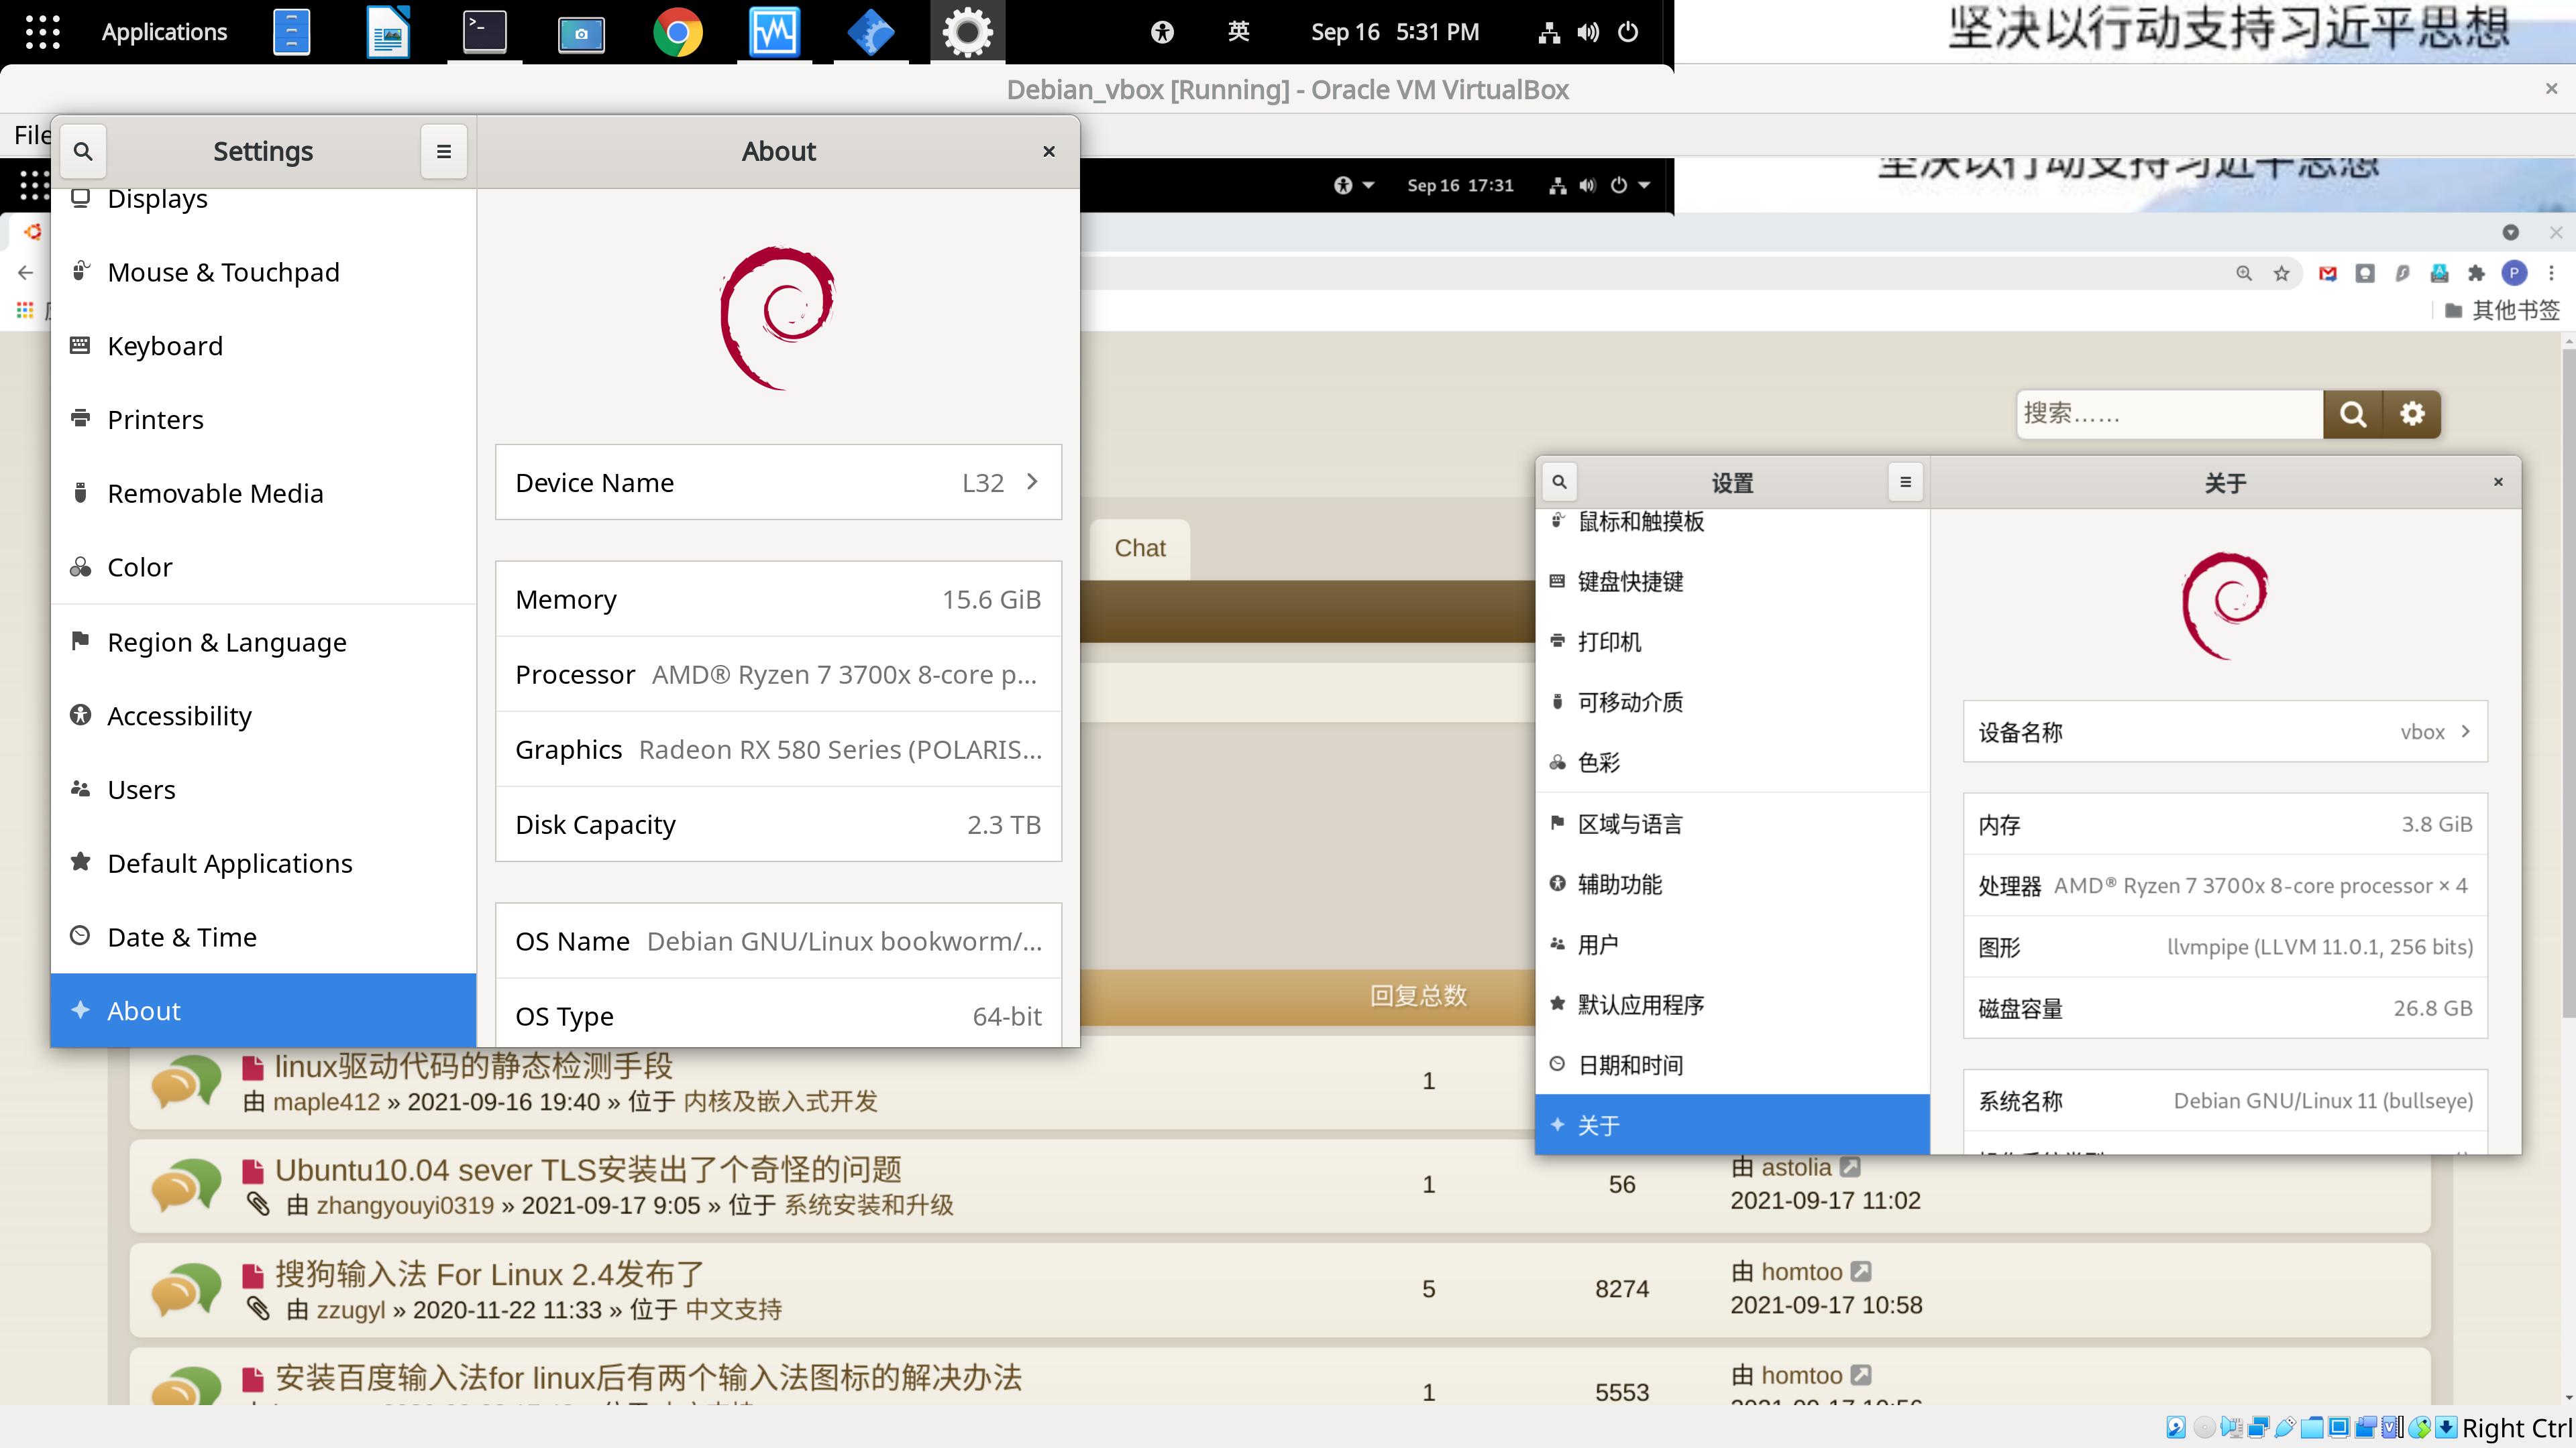Image resolution: width=2576 pixels, height=1448 pixels.
Task: Click the forum search magnifier button
Action: tap(2353, 414)
